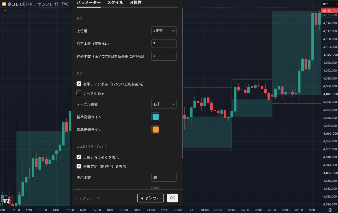Click the 4,100.000 price axis label
The width and height of the screenshot is (338, 213).
coord(330,55)
